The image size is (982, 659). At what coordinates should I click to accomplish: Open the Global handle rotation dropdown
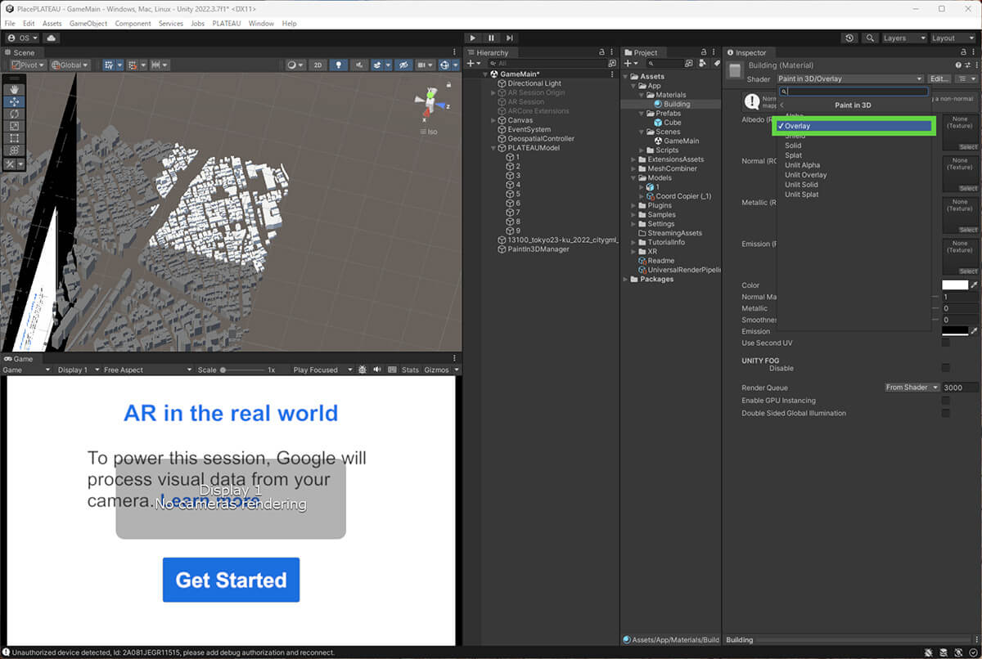(70, 65)
